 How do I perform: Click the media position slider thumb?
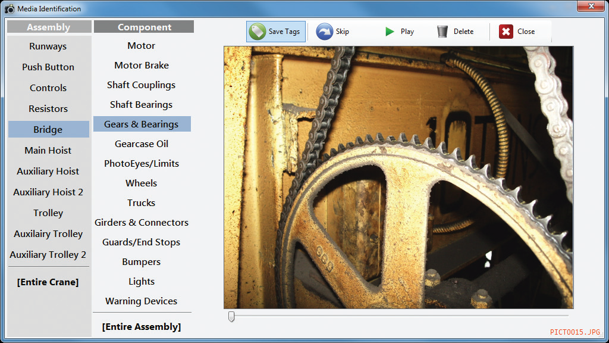pos(231,317)
